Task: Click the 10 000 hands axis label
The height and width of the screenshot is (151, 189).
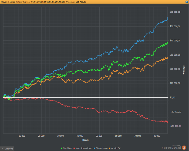Action: [x=22, y=136]
